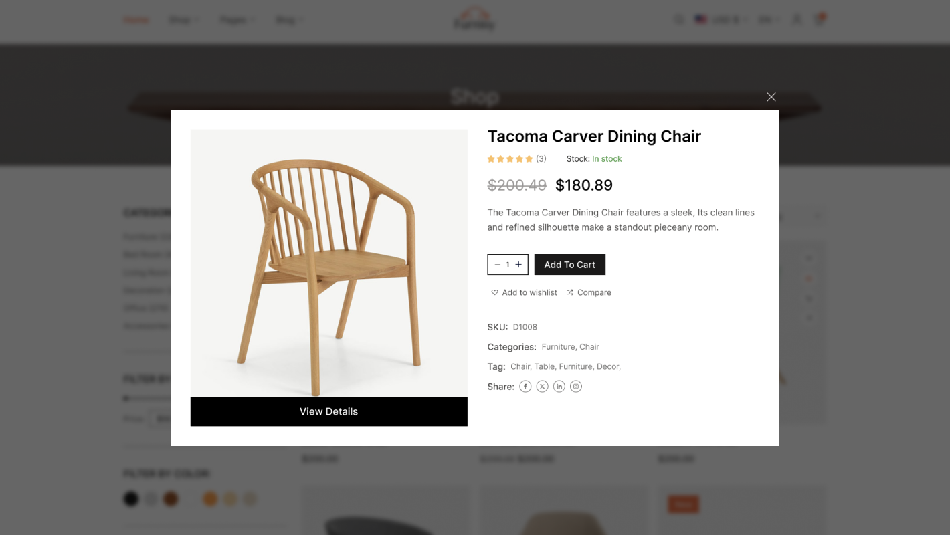Share product on Instagram
The image size is (950, 535).
coord(576,387)
